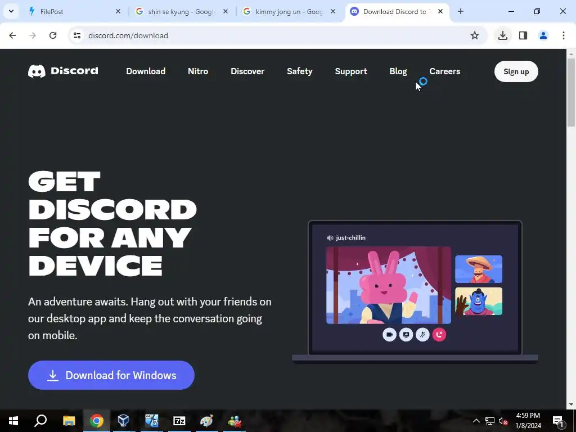Close the Download Discord tab
The image size is (576, 432).
click(x=440, y=12)
